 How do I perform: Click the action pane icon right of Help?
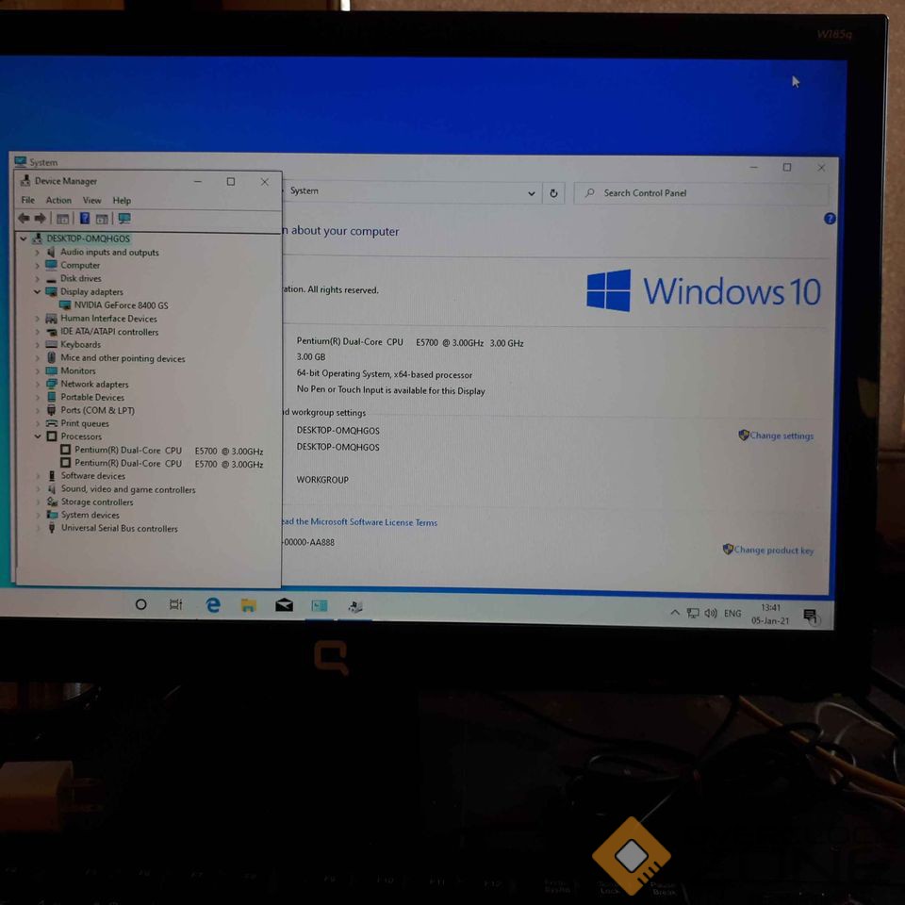pyautogui.click(x=102, y=219)
